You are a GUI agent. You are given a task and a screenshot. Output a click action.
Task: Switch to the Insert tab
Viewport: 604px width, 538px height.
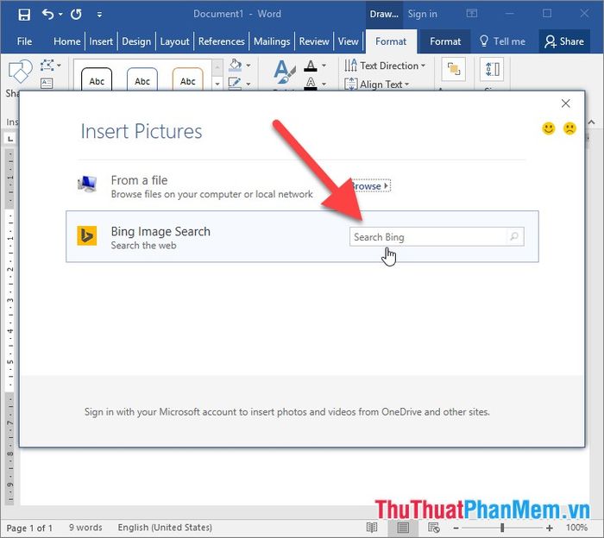click(101, 41)
